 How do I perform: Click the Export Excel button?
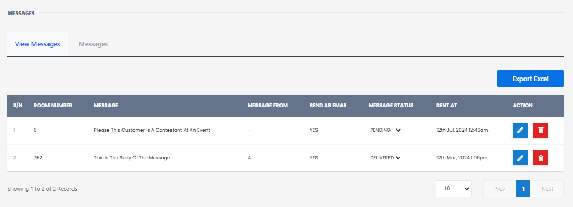pos(530,79)
